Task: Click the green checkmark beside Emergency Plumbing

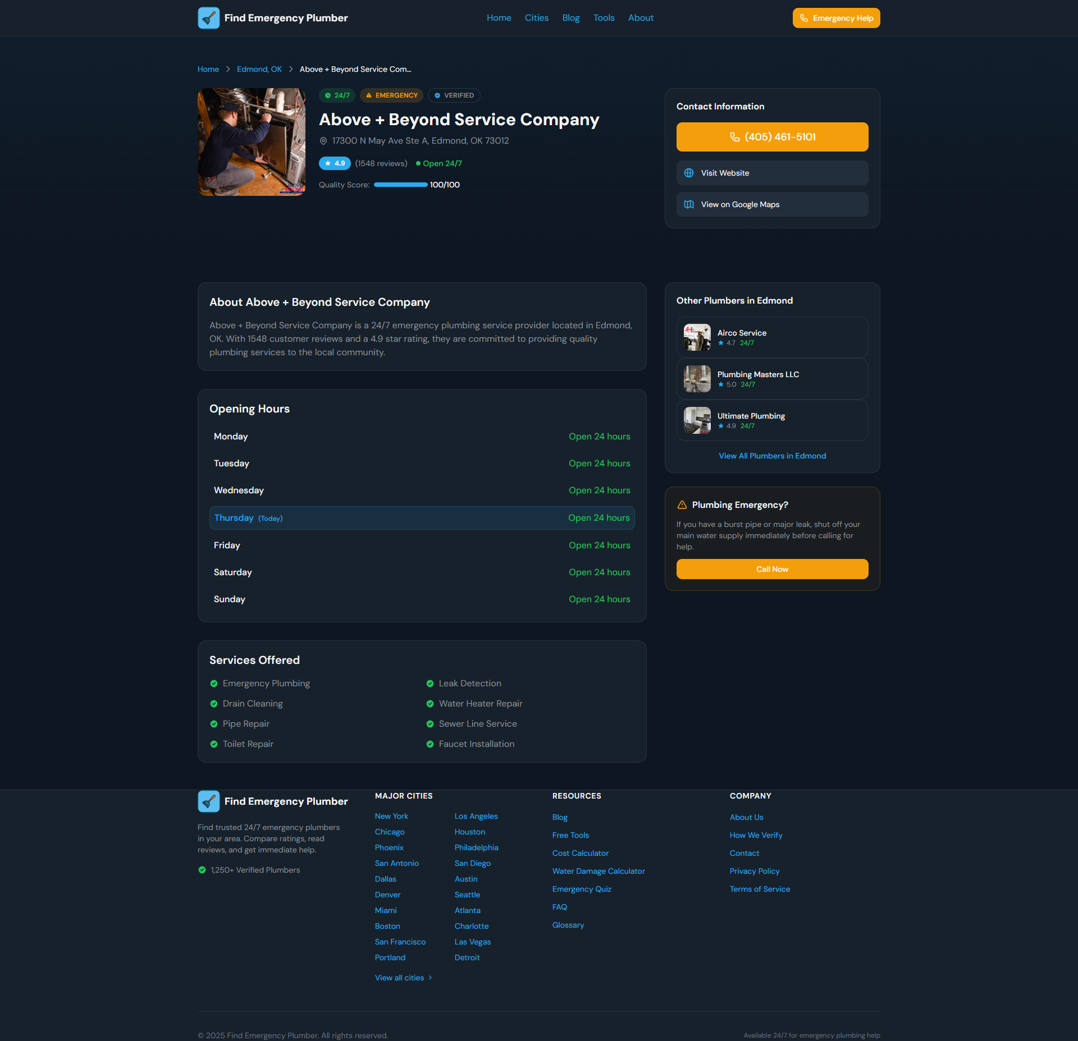Action: [214, 684]
